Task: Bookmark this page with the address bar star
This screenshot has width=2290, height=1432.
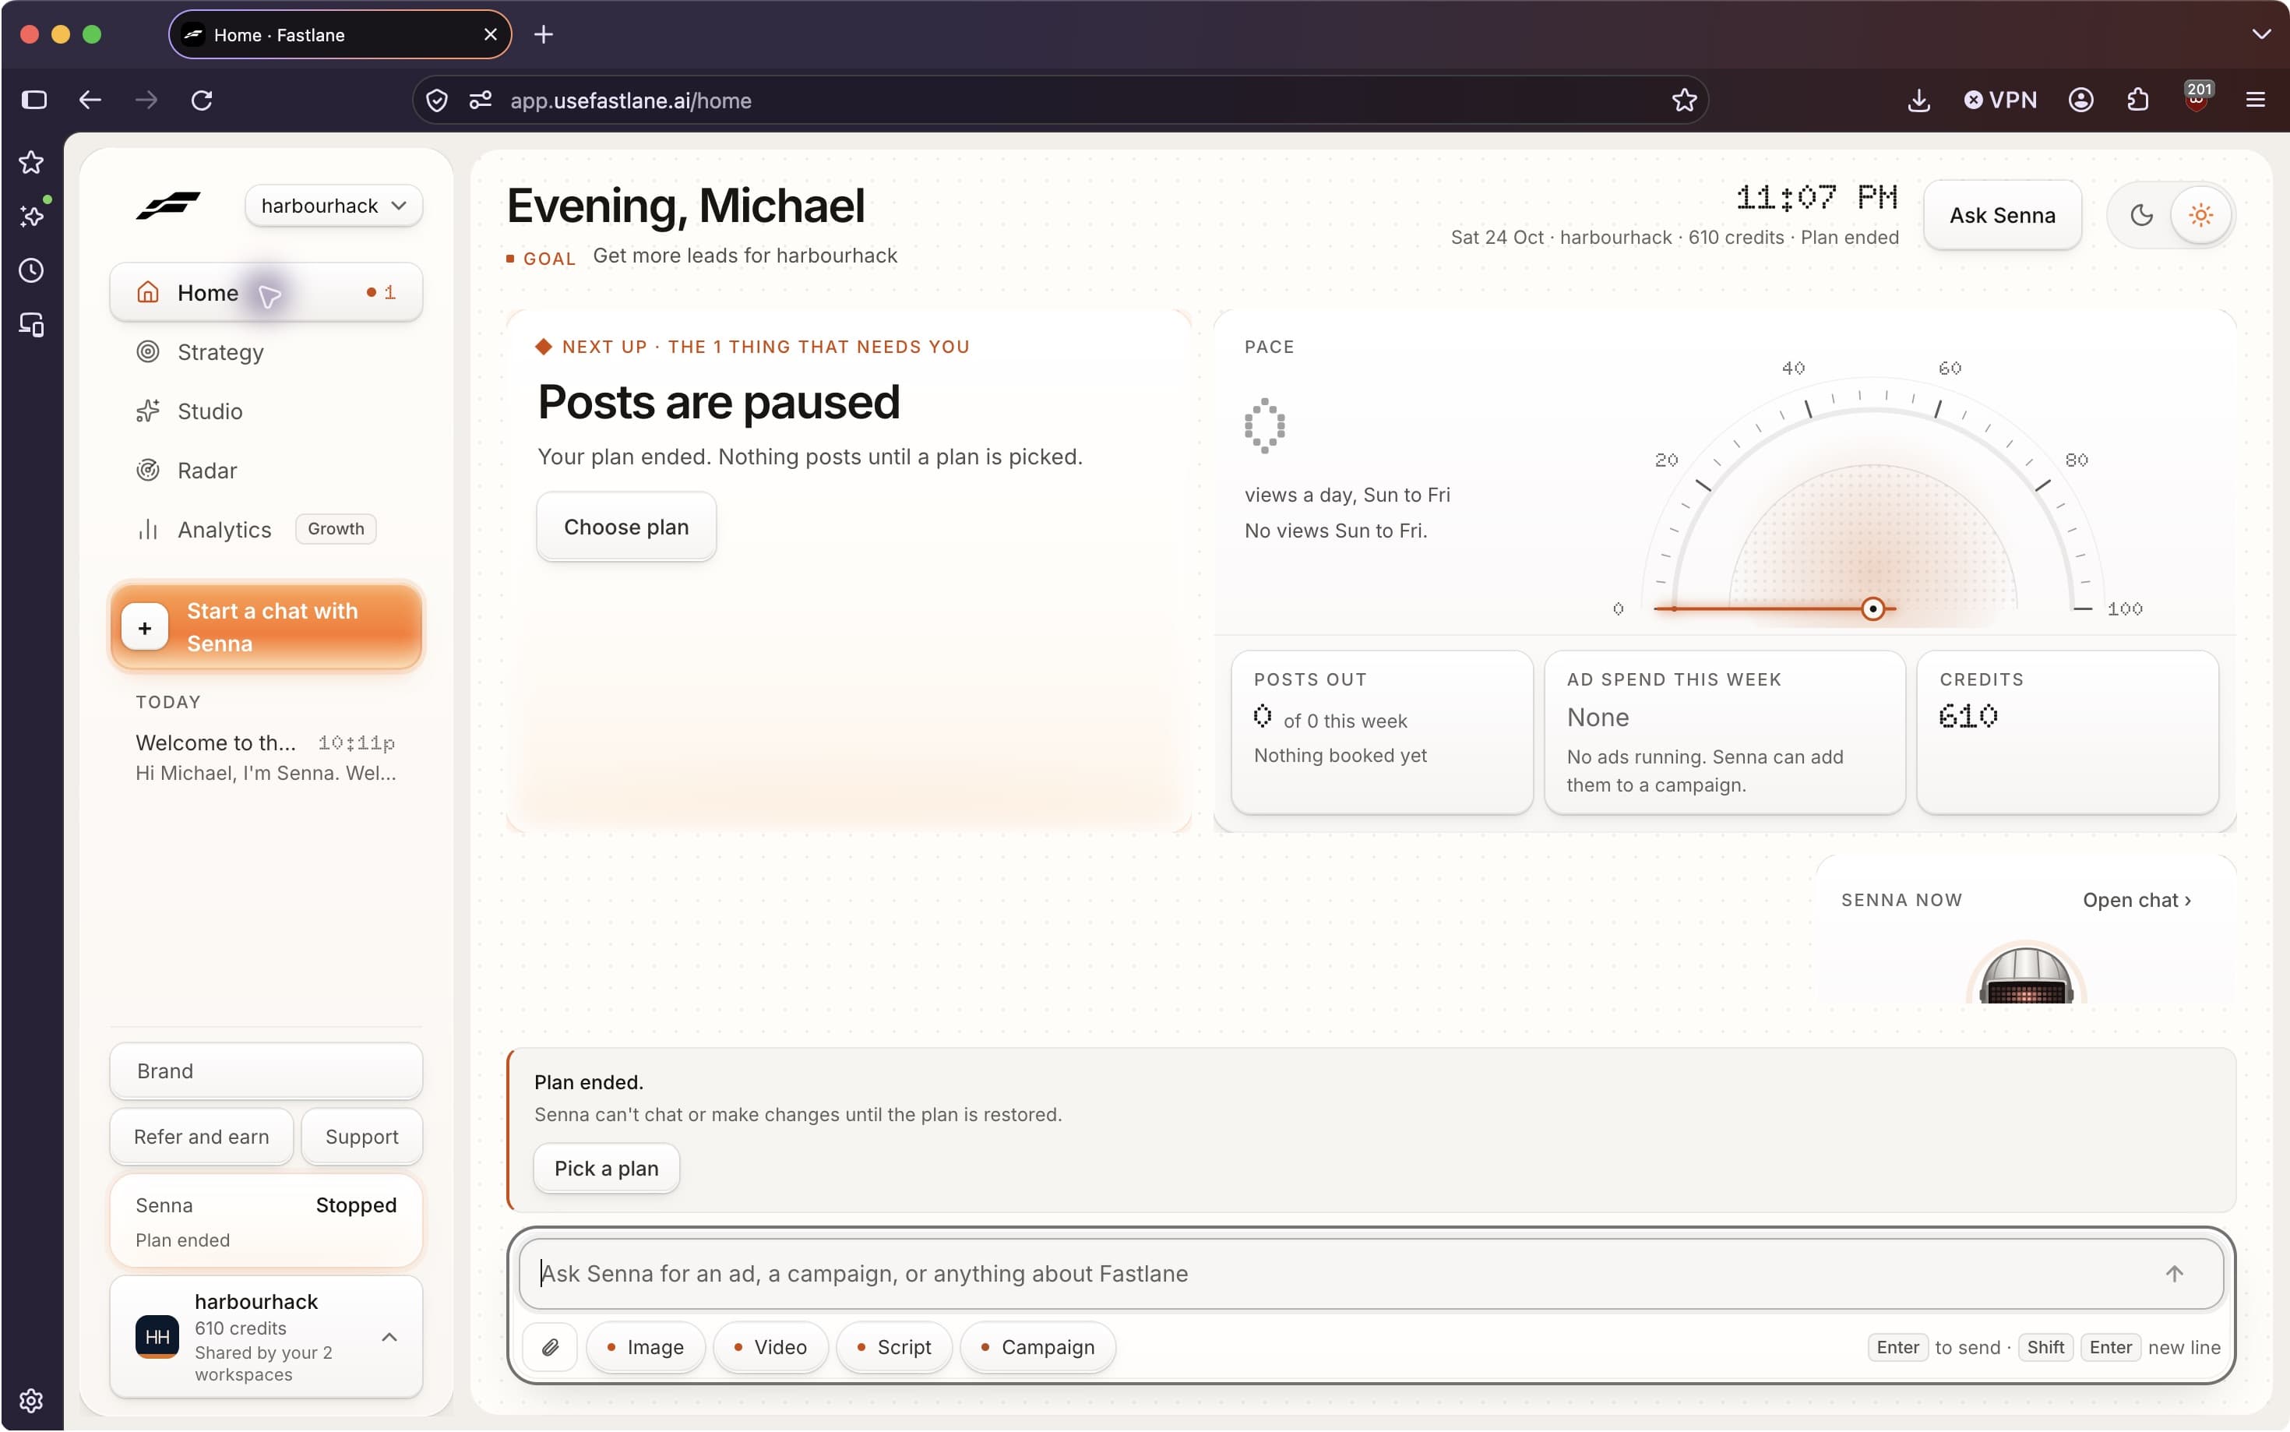Action: coord(1683,100)
